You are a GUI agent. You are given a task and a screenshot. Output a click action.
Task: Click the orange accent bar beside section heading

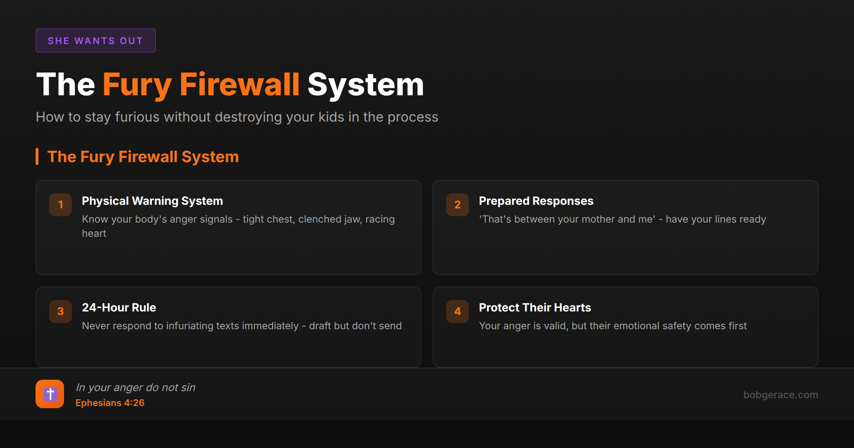pos(37,156)
